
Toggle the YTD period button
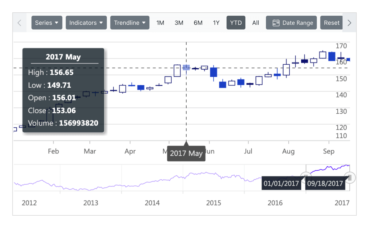pyautogui.click(x=236, y=22)
